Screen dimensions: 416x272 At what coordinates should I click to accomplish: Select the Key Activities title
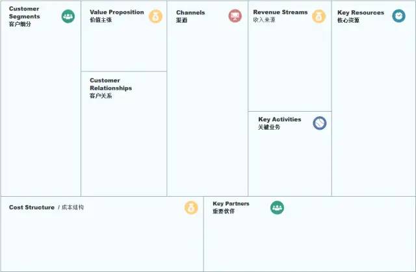[279, 119]
